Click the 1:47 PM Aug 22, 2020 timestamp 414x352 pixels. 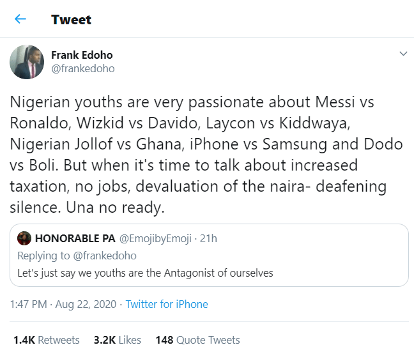pos(63,304)
